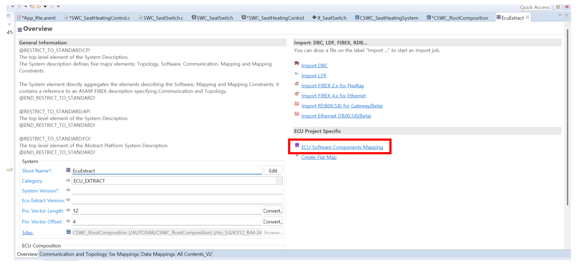Click the Create Flat Map icon
This screenshot has width=577, height=266.
(297, 156)
